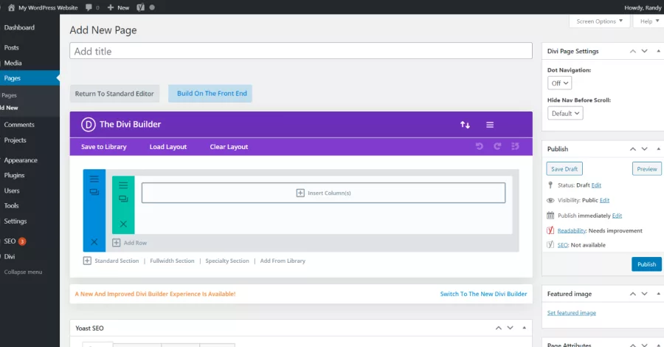Delete the blue section with X icon
This screenshot has width=664, height=347.
[x=94, y=242]
